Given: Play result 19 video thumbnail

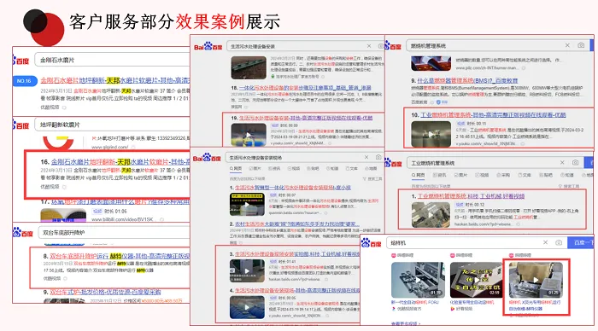Looking at the screenshot, I should click(x=249, y=135).
